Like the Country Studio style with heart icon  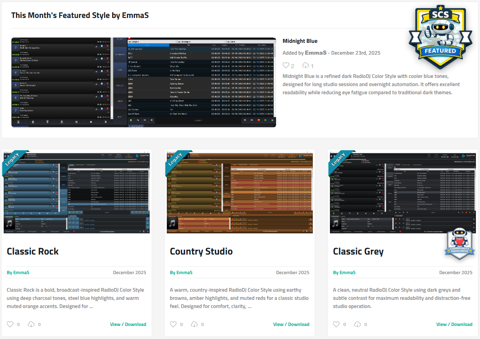[x=173, y=324]
